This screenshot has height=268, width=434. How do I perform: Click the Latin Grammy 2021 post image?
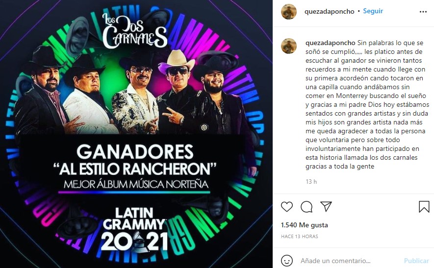(x=136, y=134)
